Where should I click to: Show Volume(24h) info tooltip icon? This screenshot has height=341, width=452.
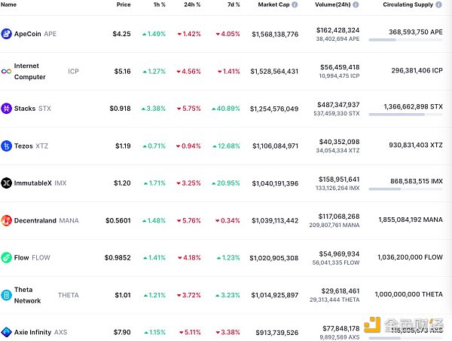[356, 5]
